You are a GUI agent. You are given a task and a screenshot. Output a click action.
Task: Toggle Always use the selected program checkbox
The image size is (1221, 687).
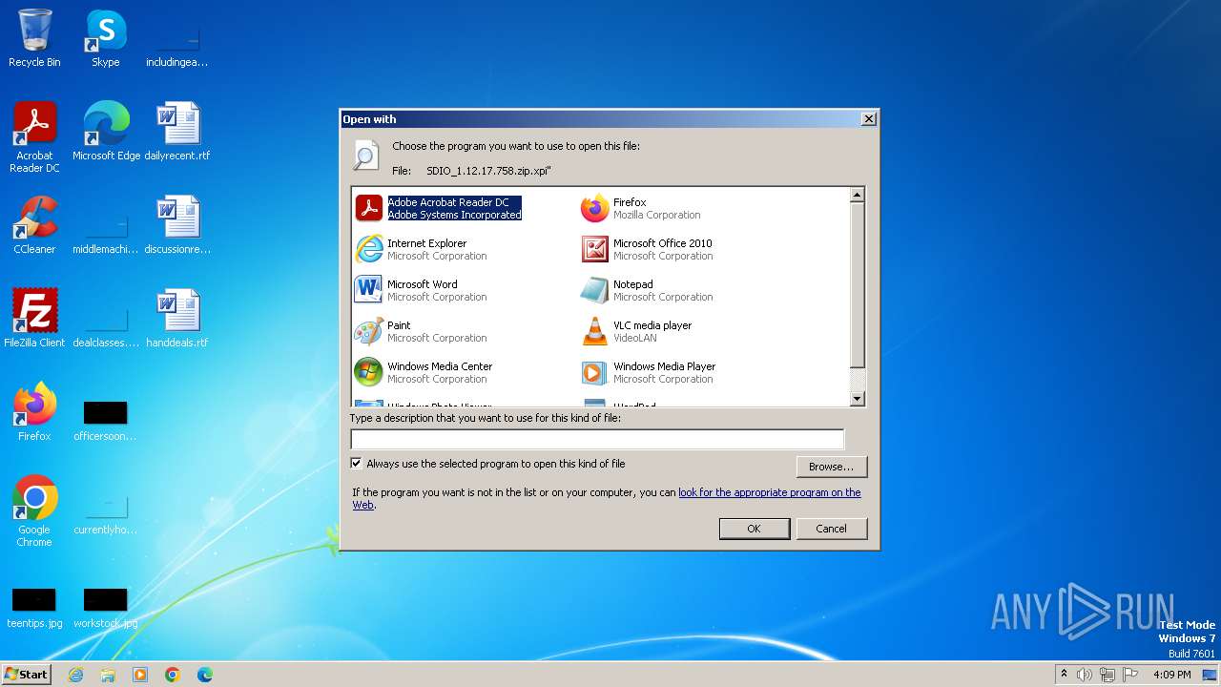click(x=357, y=464)
